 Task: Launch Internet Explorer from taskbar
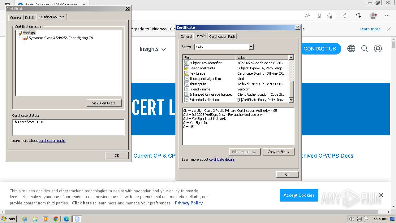(24, 219)
